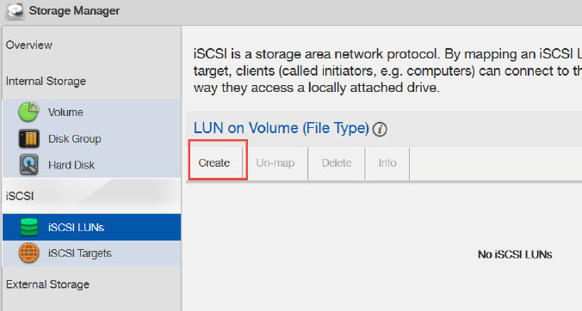Go to the Disk Group page
This screenshot has width=582, height=311.
pyautogui.click(x=91, y=138)
